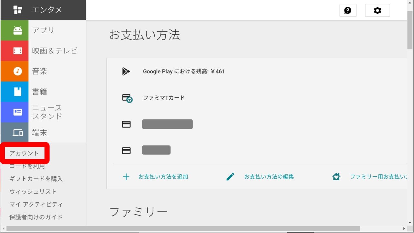414x233 pixels.
Task: Open ギフトカードを購入 sidebar link
Action: 36,179
